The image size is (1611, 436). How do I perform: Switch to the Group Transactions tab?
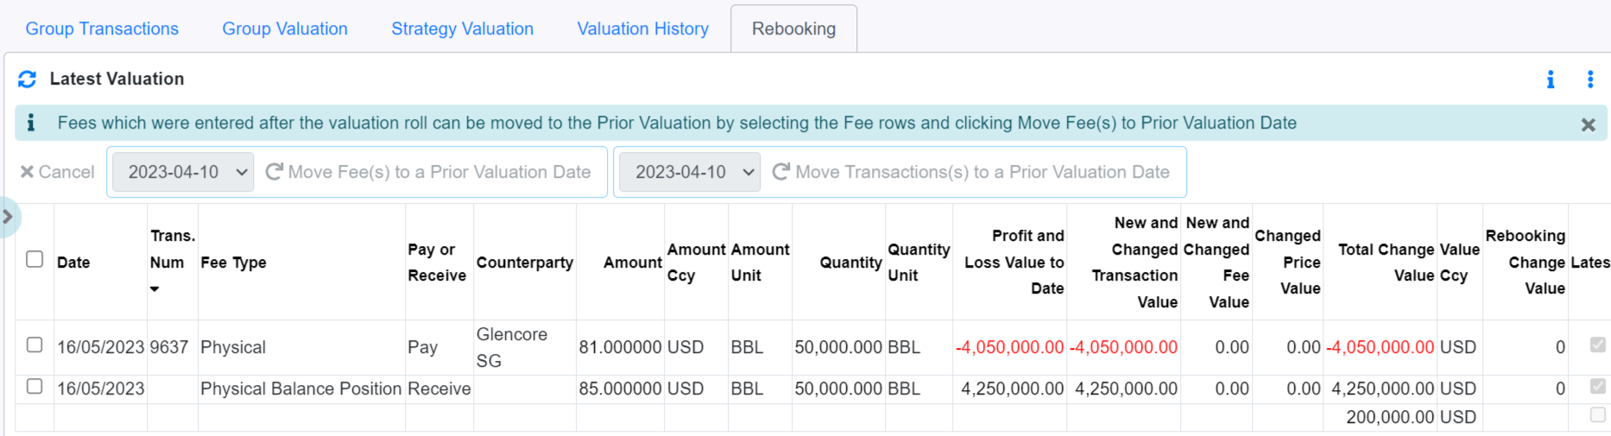[102, 28]
